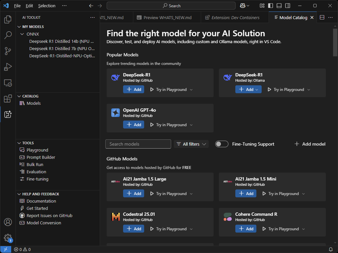Open the Remote Explorer icon
The height and width of the screenshot is (253, 338).
(x=8, y=83)
